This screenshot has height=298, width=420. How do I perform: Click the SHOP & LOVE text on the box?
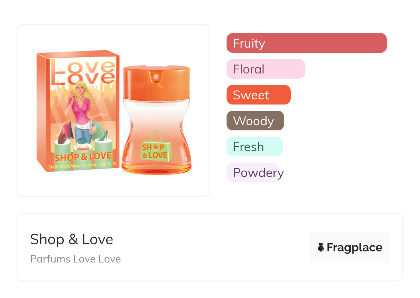point(82,157)
